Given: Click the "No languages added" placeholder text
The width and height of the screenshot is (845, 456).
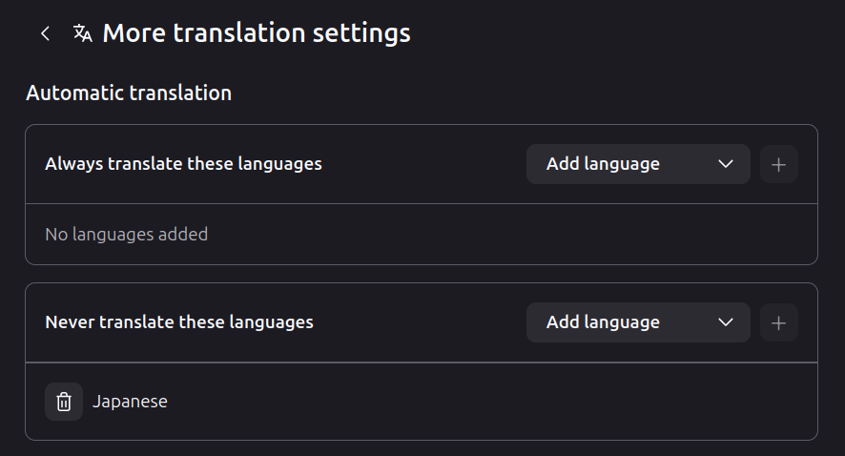Looking at the screenshot, I should click(x=126, y=235).
